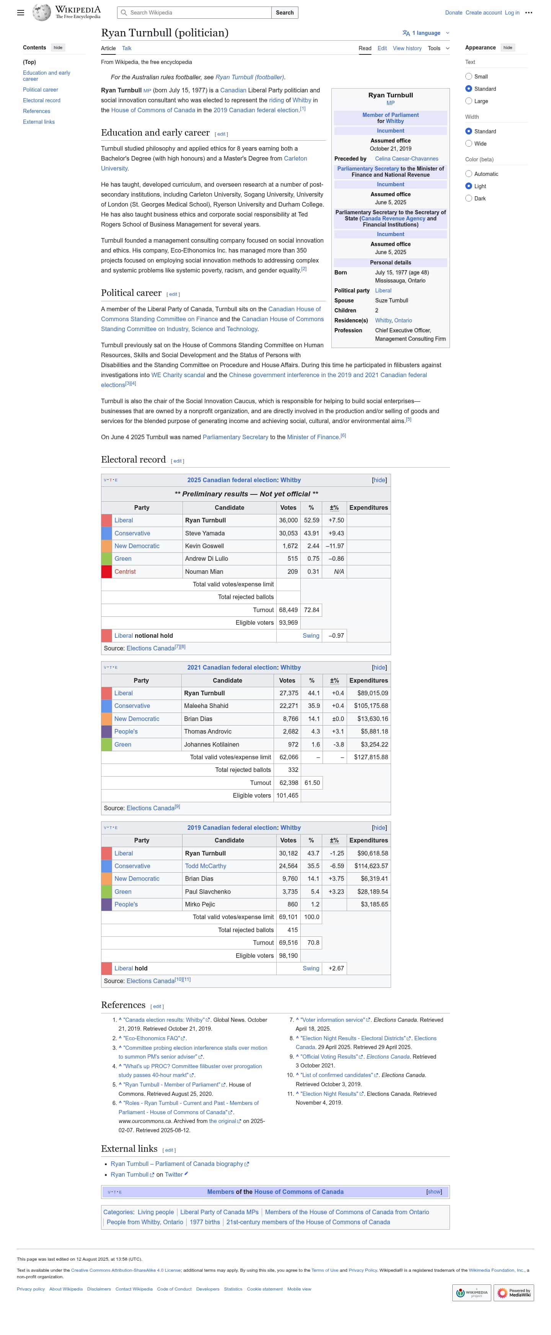Open the Read tab
551x1335 pixels.
pyautogui.click(x=365, y=48)
